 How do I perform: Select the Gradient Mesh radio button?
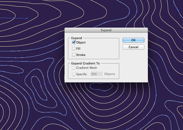74,68
